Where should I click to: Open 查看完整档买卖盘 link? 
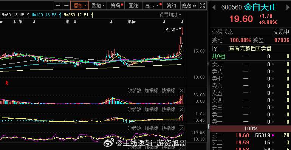click(250, 49)
